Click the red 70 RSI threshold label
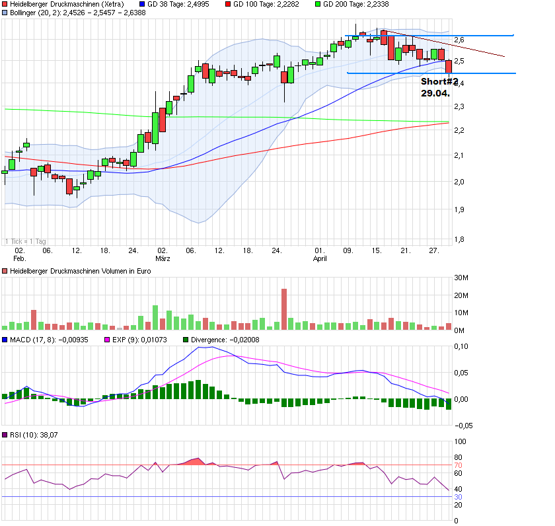The height and width of the screenshot is (526, 555). [459, 465]
